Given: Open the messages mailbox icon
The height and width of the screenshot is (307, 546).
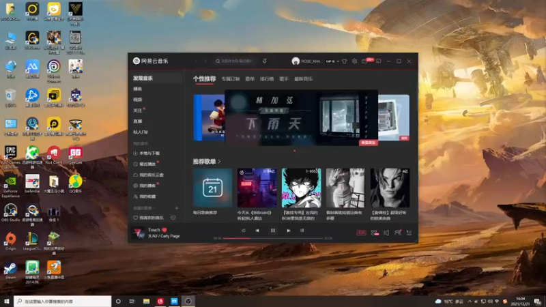Looking at the screenshot, I should [x=364, y=61].
